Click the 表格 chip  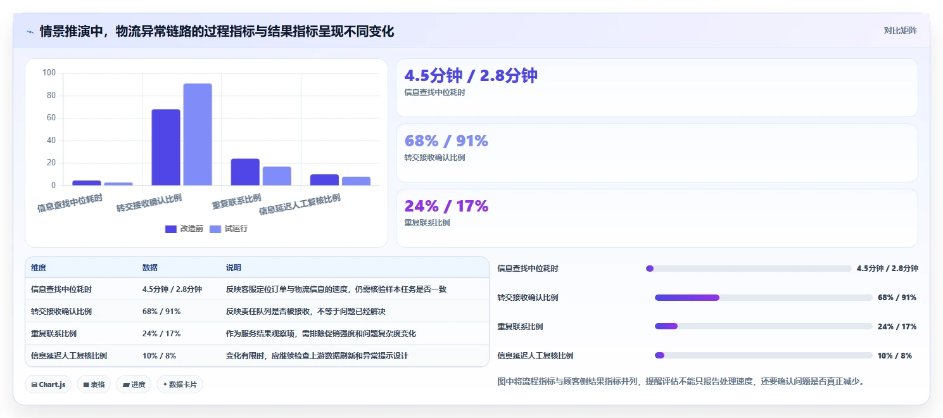pos(94,384)
